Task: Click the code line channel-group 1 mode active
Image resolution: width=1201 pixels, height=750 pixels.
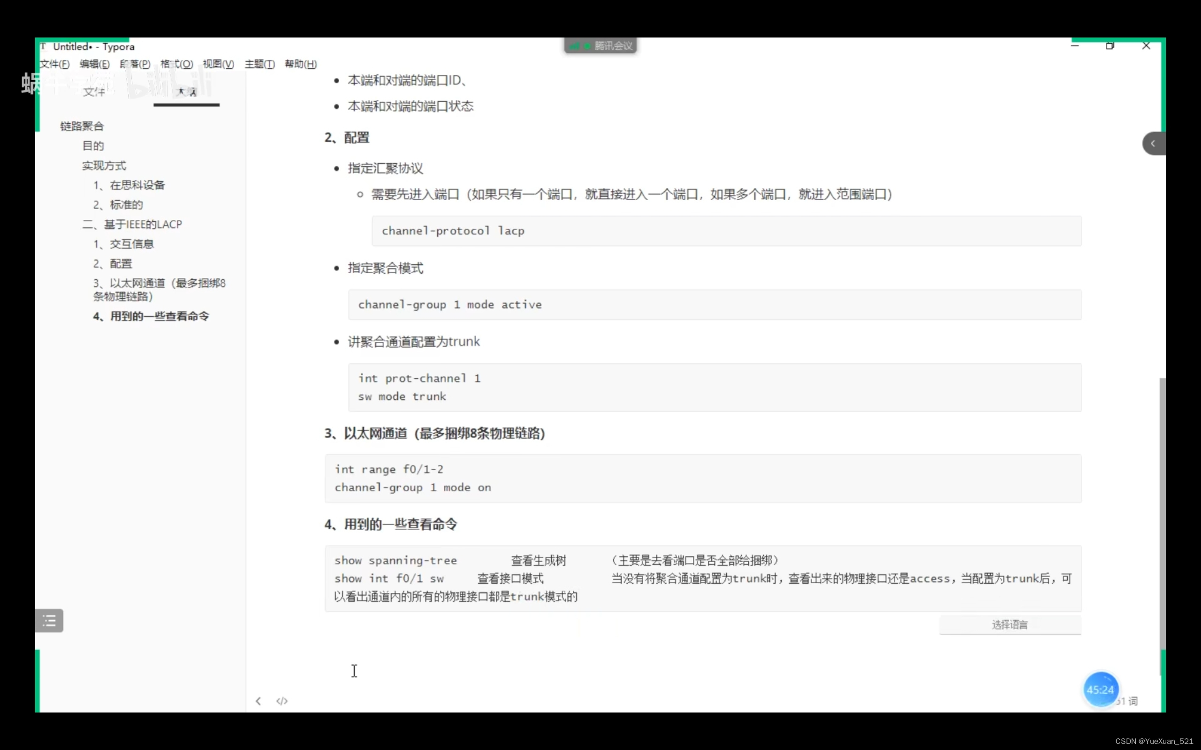Action: [449, 305]
